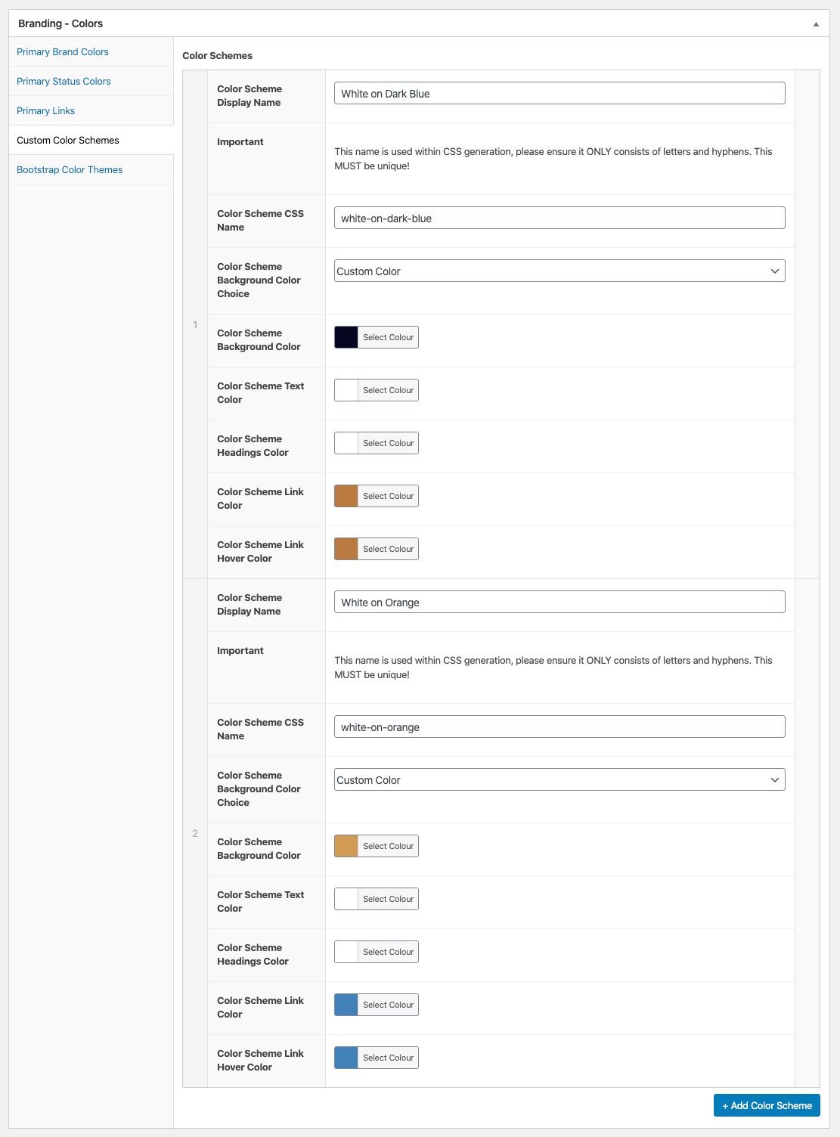The height and width of the screenshot is (1137, 840).
Task: Click the Add Color Scheme button
Action: (767, 1106)
